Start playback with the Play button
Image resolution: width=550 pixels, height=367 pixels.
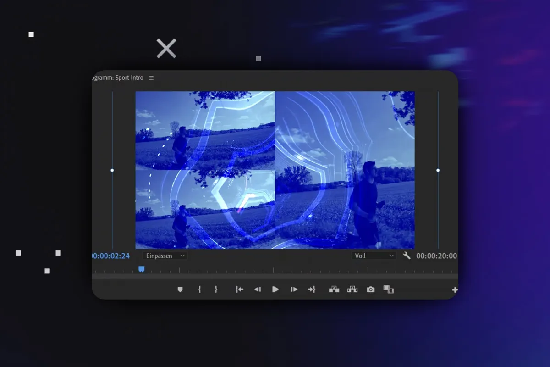275,289
